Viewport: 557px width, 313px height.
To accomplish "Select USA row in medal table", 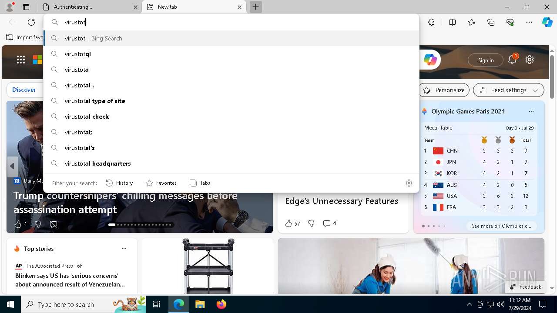I will (x=478, y=196).
